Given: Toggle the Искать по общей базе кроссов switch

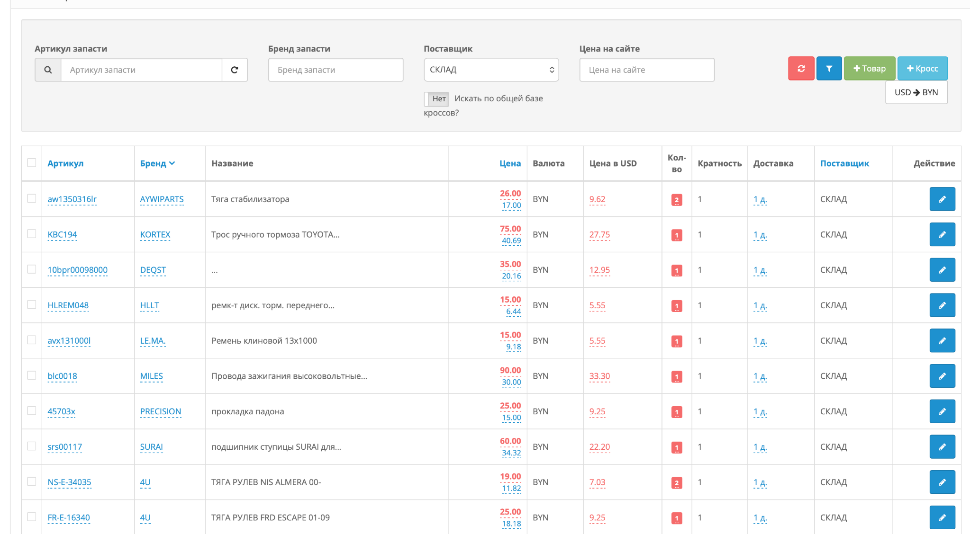Looking at the screenshot, I should point(436,98).
